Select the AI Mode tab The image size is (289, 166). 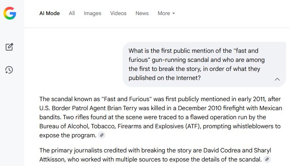tap(50, 13)
